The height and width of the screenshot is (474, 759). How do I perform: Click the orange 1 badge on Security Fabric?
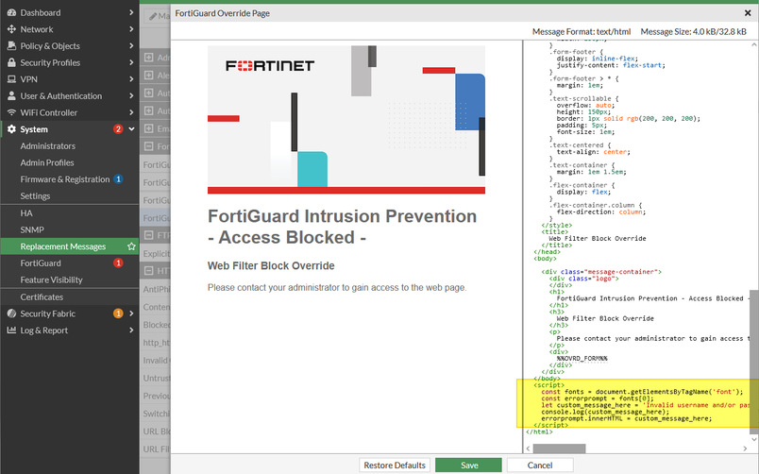118,313
